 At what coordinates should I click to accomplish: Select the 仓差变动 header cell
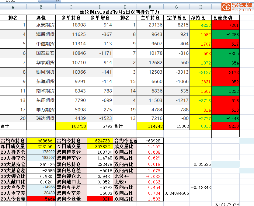225,18
